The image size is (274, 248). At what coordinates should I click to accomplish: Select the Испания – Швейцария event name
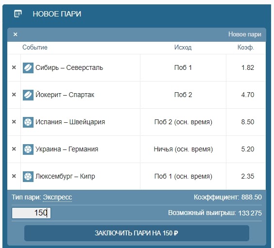point(70,122)
